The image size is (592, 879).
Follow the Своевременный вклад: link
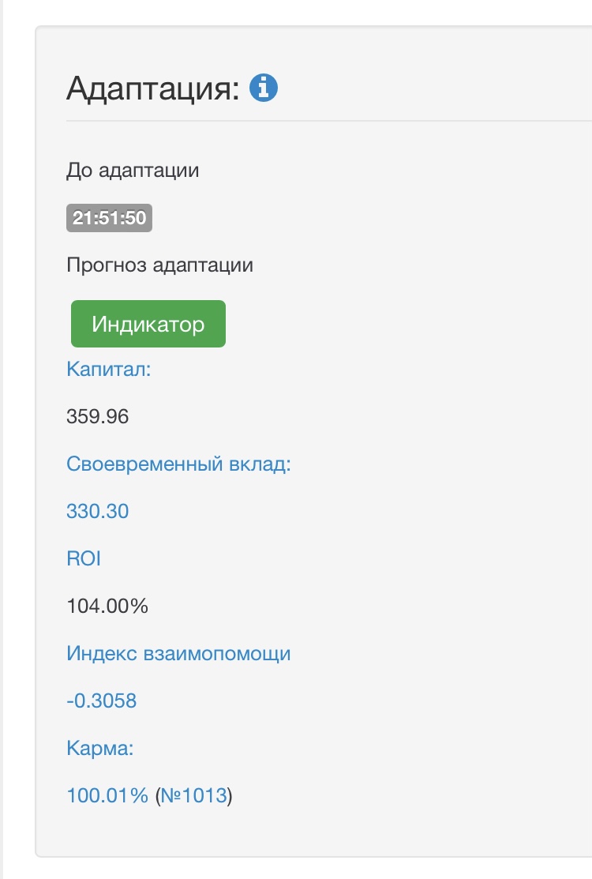(178, 464)
